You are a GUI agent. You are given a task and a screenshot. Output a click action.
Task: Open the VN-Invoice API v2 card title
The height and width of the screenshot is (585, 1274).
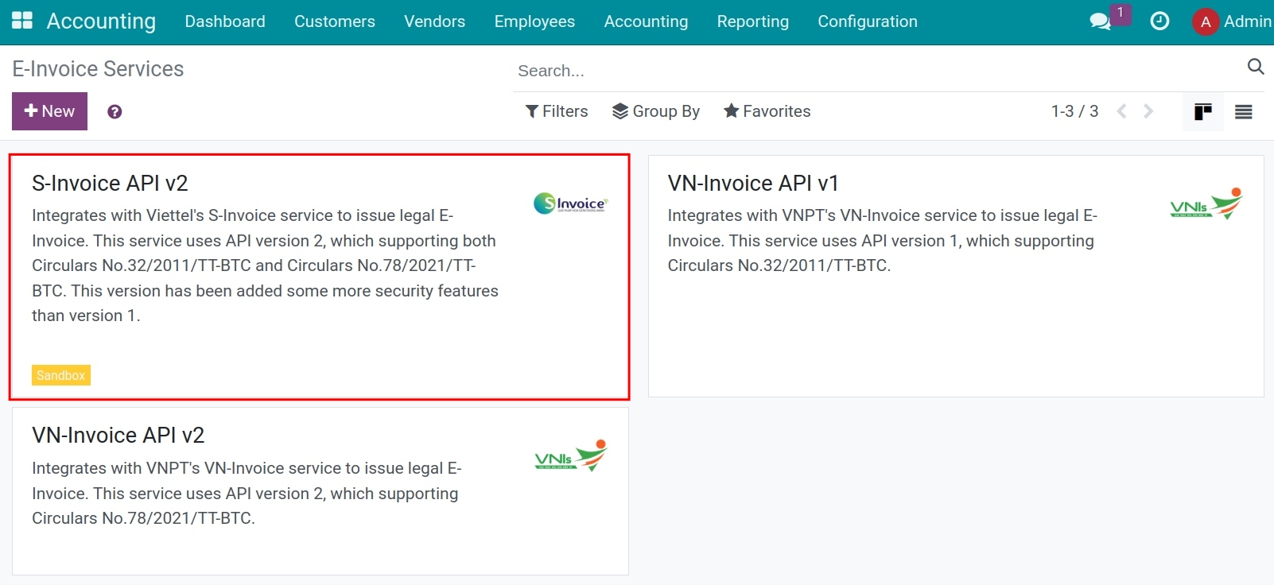tap(118, 436)
